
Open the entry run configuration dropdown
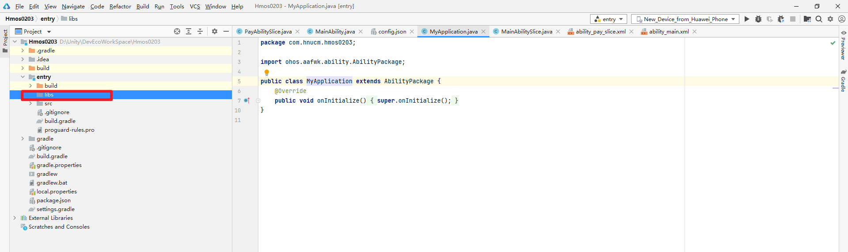pyautogui.click(x=608, y=19)
